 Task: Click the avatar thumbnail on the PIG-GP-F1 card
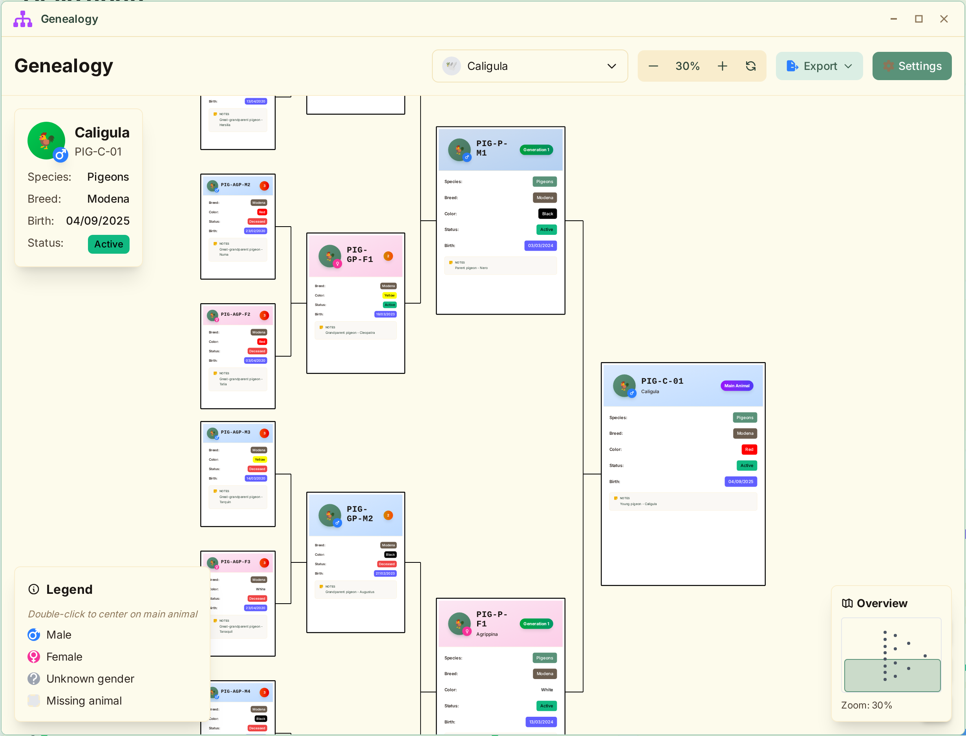click(329, 256)
